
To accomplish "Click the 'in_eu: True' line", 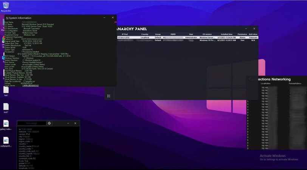I will (x=23, y=161).
